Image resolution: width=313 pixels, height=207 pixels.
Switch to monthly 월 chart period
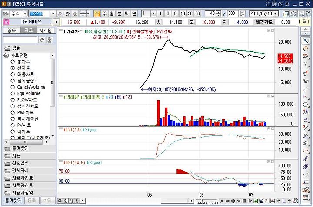pyautogui.click(x=112, y=13)
